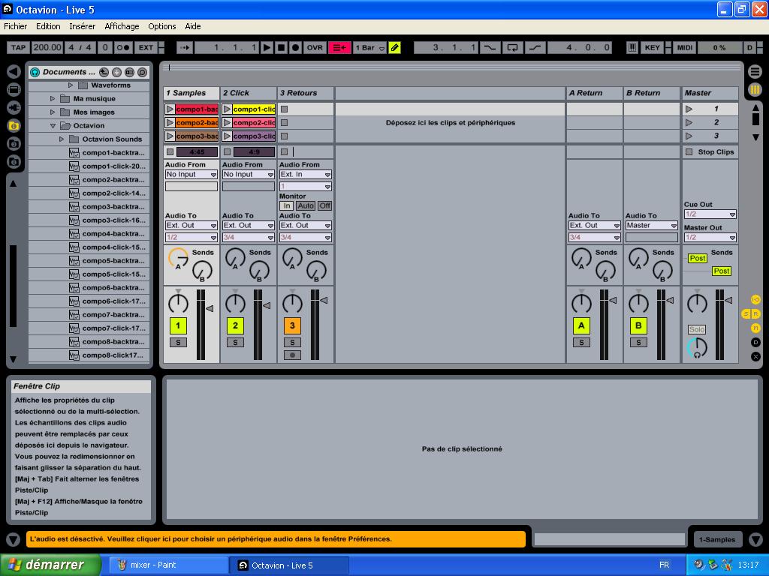769x576 pixels.
Task: Toggle the Follow arrow icon in transport
Action: (x=185, y=47)
